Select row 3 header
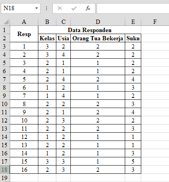 point(5,46)
